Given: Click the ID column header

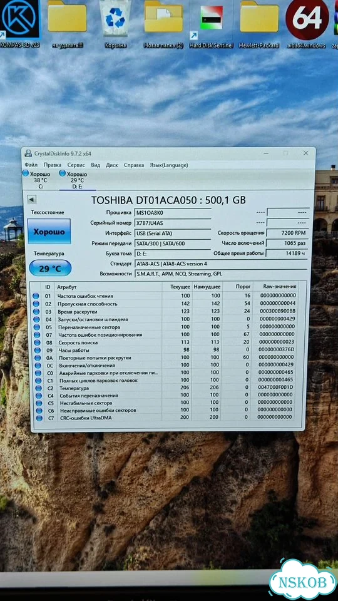Looking at the screenshot, I should pos(48,287).
